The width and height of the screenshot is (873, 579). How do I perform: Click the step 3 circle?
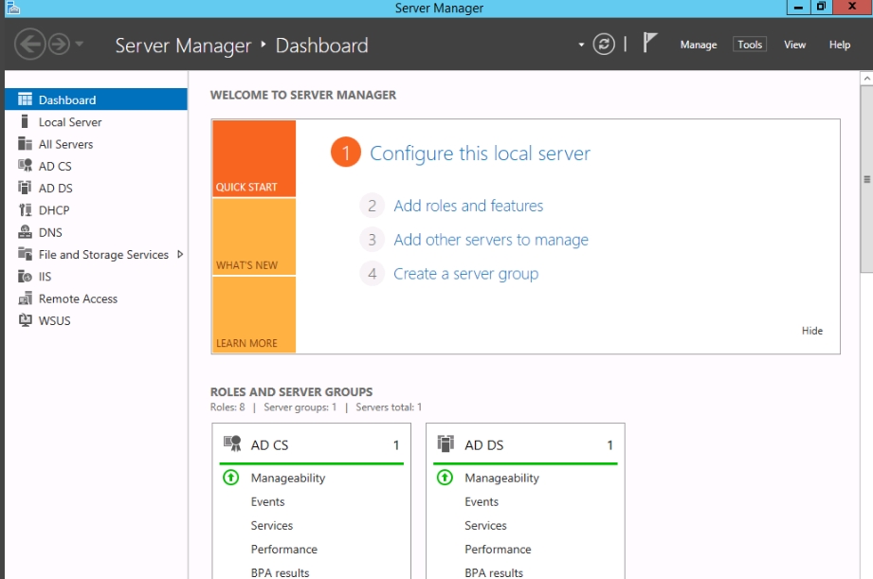(372, 240)
